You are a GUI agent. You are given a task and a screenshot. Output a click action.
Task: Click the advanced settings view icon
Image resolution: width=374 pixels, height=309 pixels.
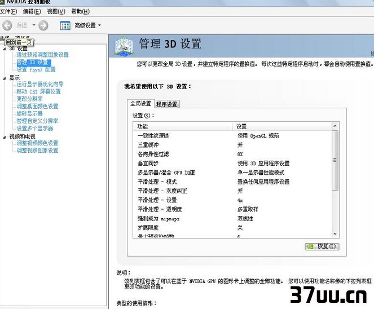65,25
